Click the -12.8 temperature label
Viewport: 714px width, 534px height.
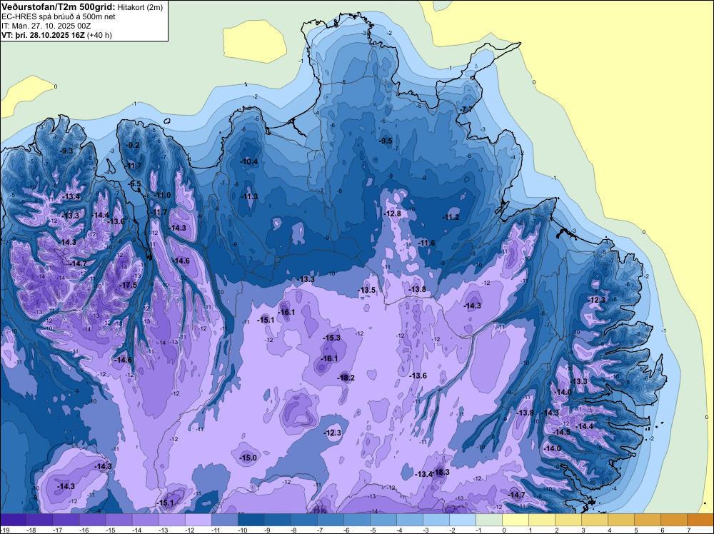point(392,214)
